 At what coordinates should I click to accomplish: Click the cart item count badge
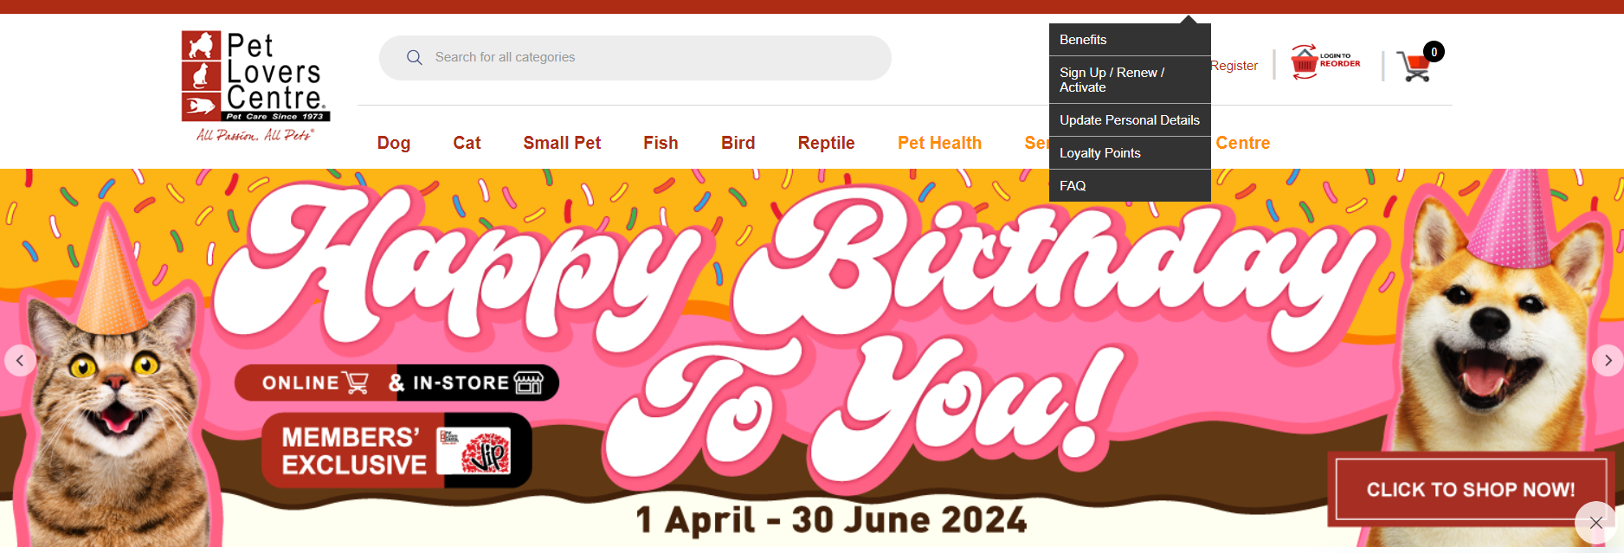1434,52
